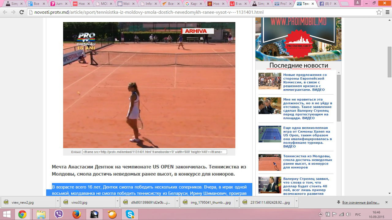This screenshot has height=220, width=392.
Task: Open the img_1795041_thumb download menu arrow
Action: [237, 202]
